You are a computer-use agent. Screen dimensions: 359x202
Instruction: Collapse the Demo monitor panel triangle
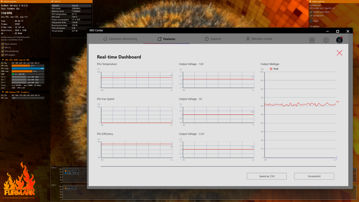tap(2, 2)
